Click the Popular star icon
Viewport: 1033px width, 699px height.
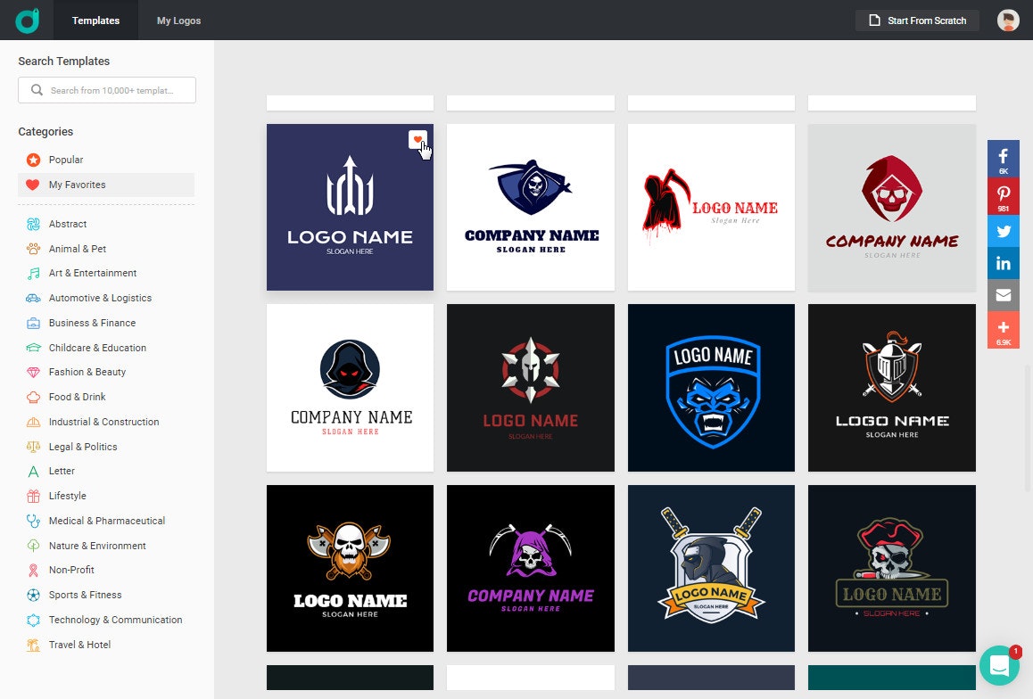33,160
